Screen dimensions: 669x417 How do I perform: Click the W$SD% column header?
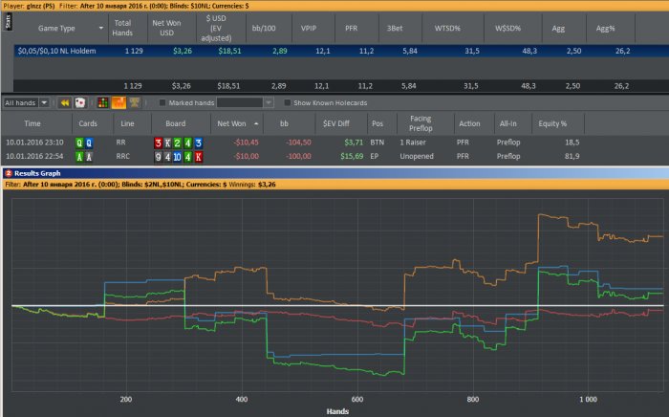pos(507,28)
